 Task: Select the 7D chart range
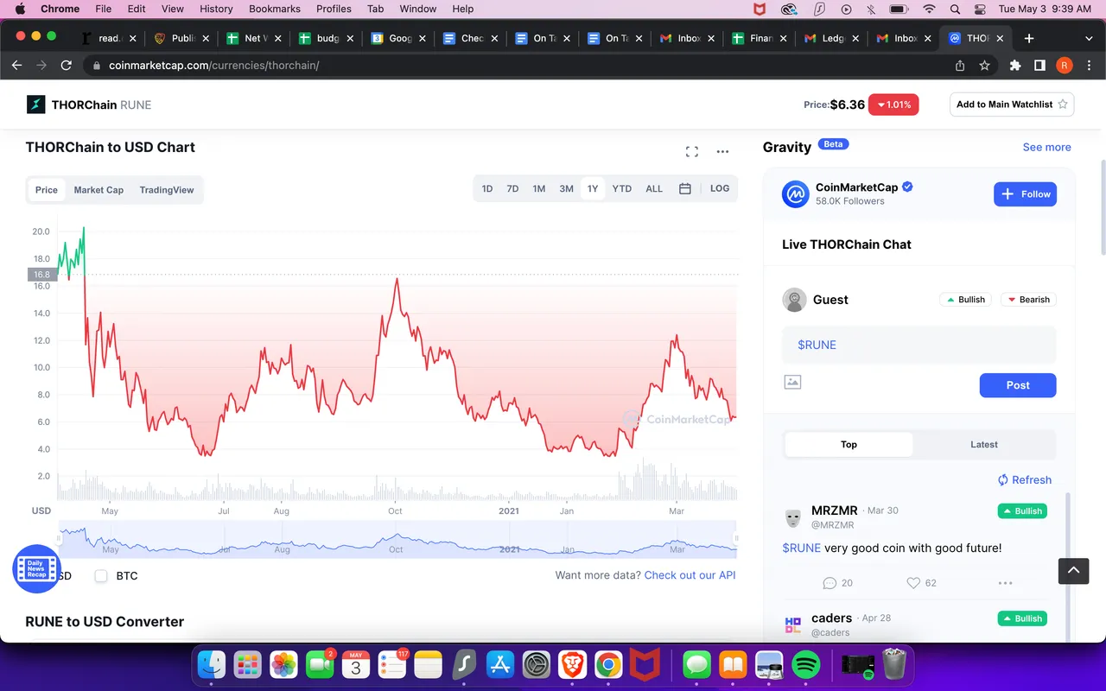[x=512, y=188]
